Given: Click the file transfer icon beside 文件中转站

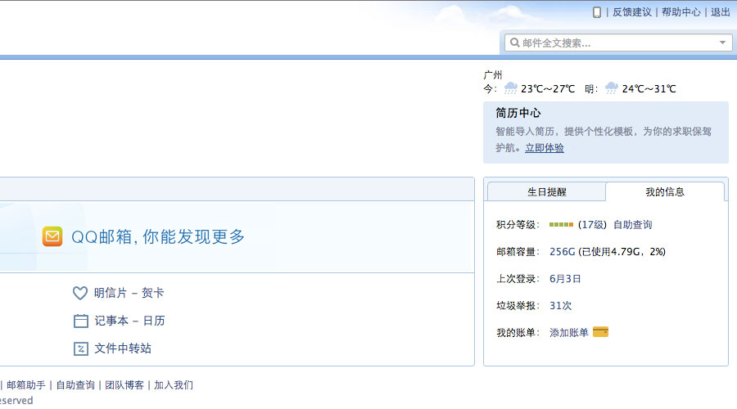Looking at the screenshot, I should (81, 348).
